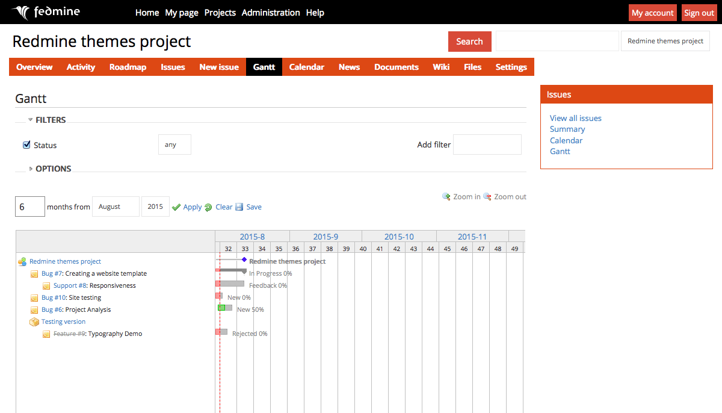Open the Issues tab
Screen dimensions: 722x413
[173, 67]
